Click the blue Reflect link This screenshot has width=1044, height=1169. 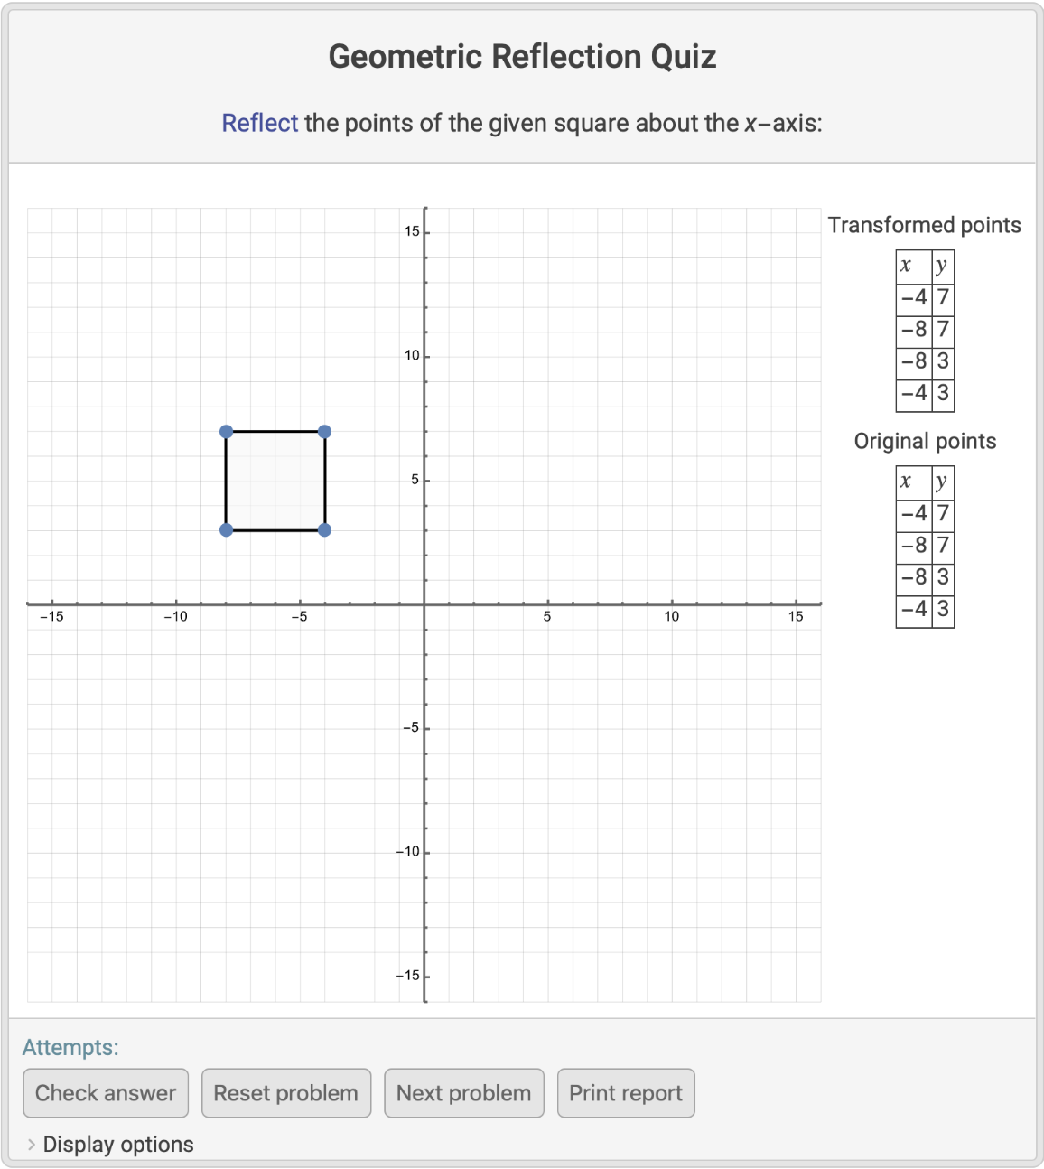(259, 123)
